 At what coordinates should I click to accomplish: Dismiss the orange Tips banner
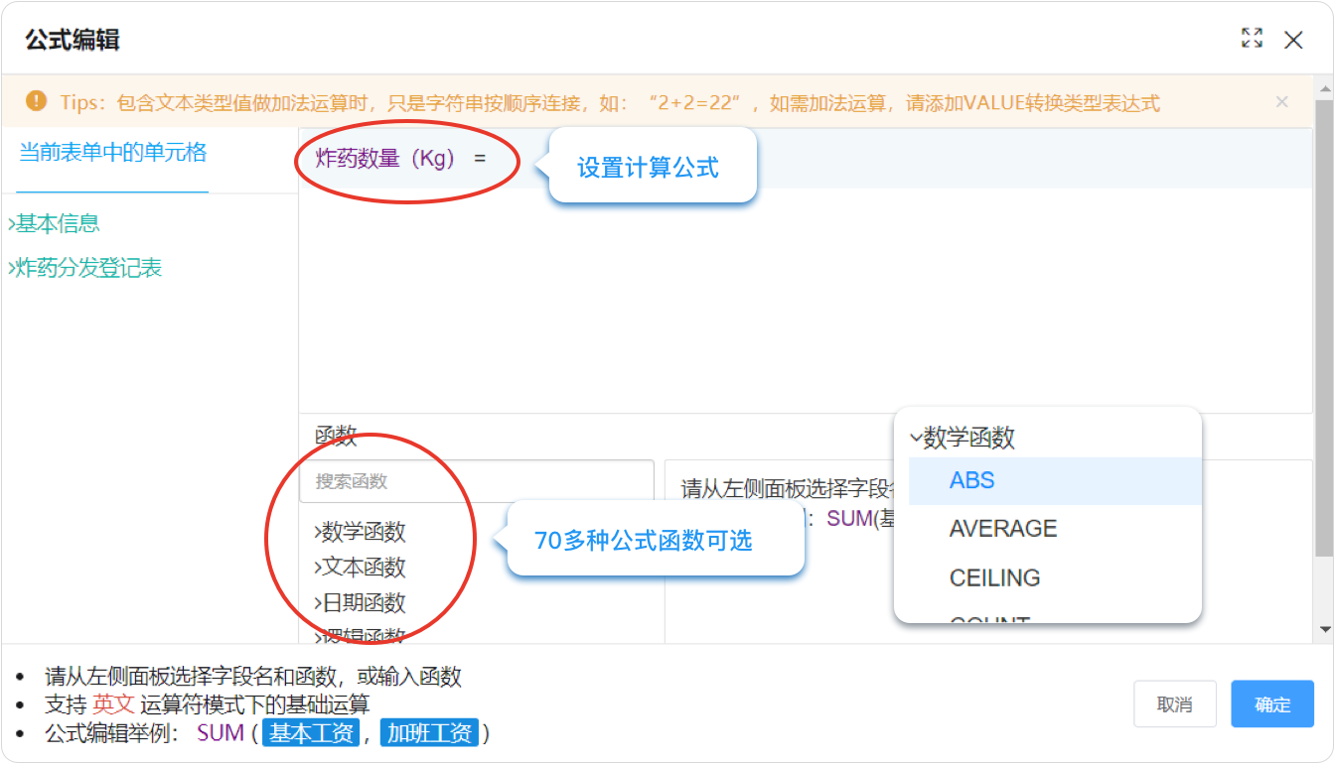point(1281,102)
